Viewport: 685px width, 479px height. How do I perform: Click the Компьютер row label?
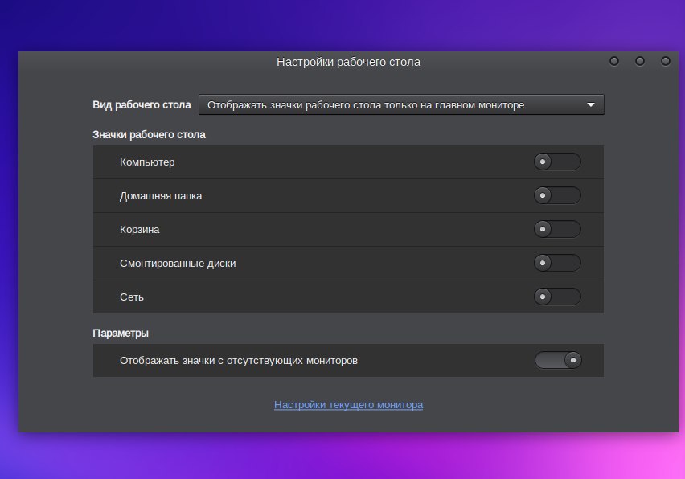pyautogui.click(x=147, y=162)
